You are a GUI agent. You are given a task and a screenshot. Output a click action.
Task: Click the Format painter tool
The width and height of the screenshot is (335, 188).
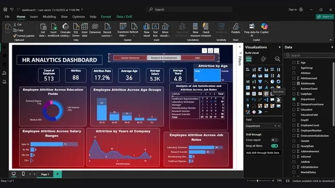[x=24, y=36]
